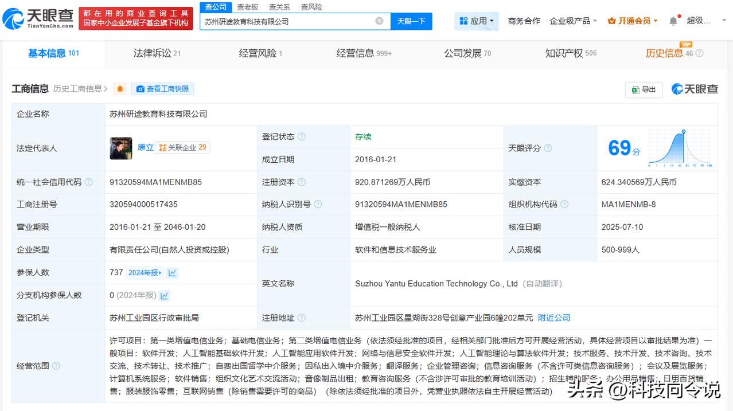Click the TianYanCha logo at top left
This screenshot has height=411, width=733.
pyautogui.click(x=38, y=19)
